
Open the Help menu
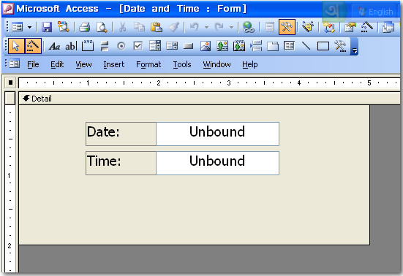coord(250,64)
